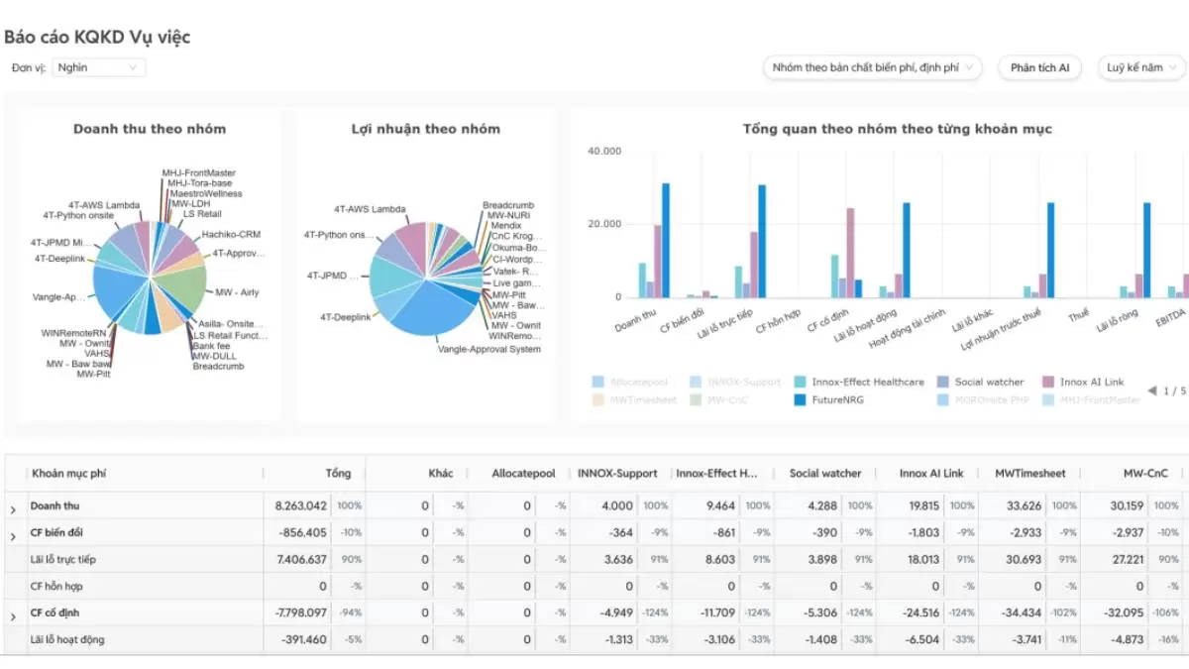Click the FutureNRG legend color marker

click(801, 400)
